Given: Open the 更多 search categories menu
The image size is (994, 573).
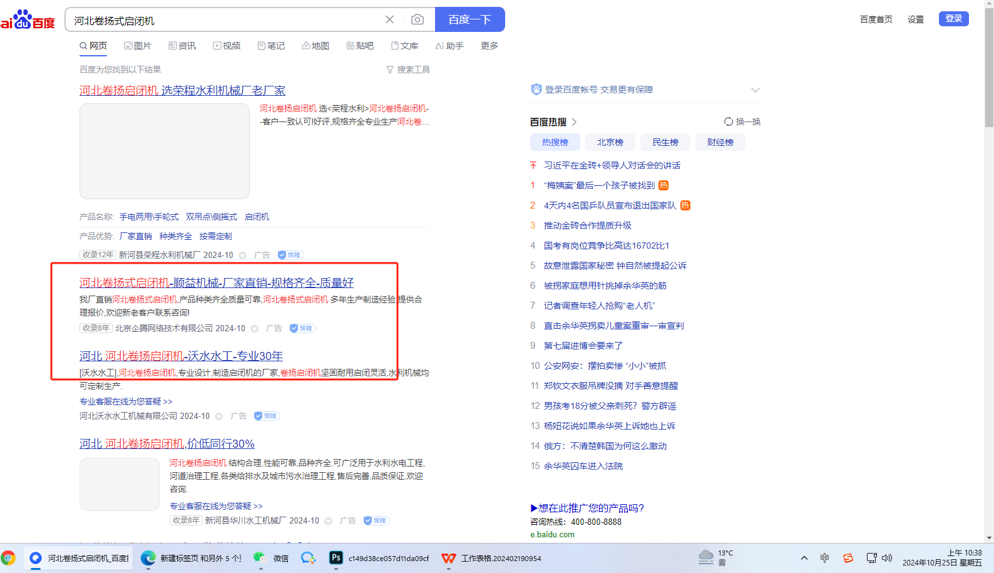Looking at the screenshot, I should click(x=489, y=46).
